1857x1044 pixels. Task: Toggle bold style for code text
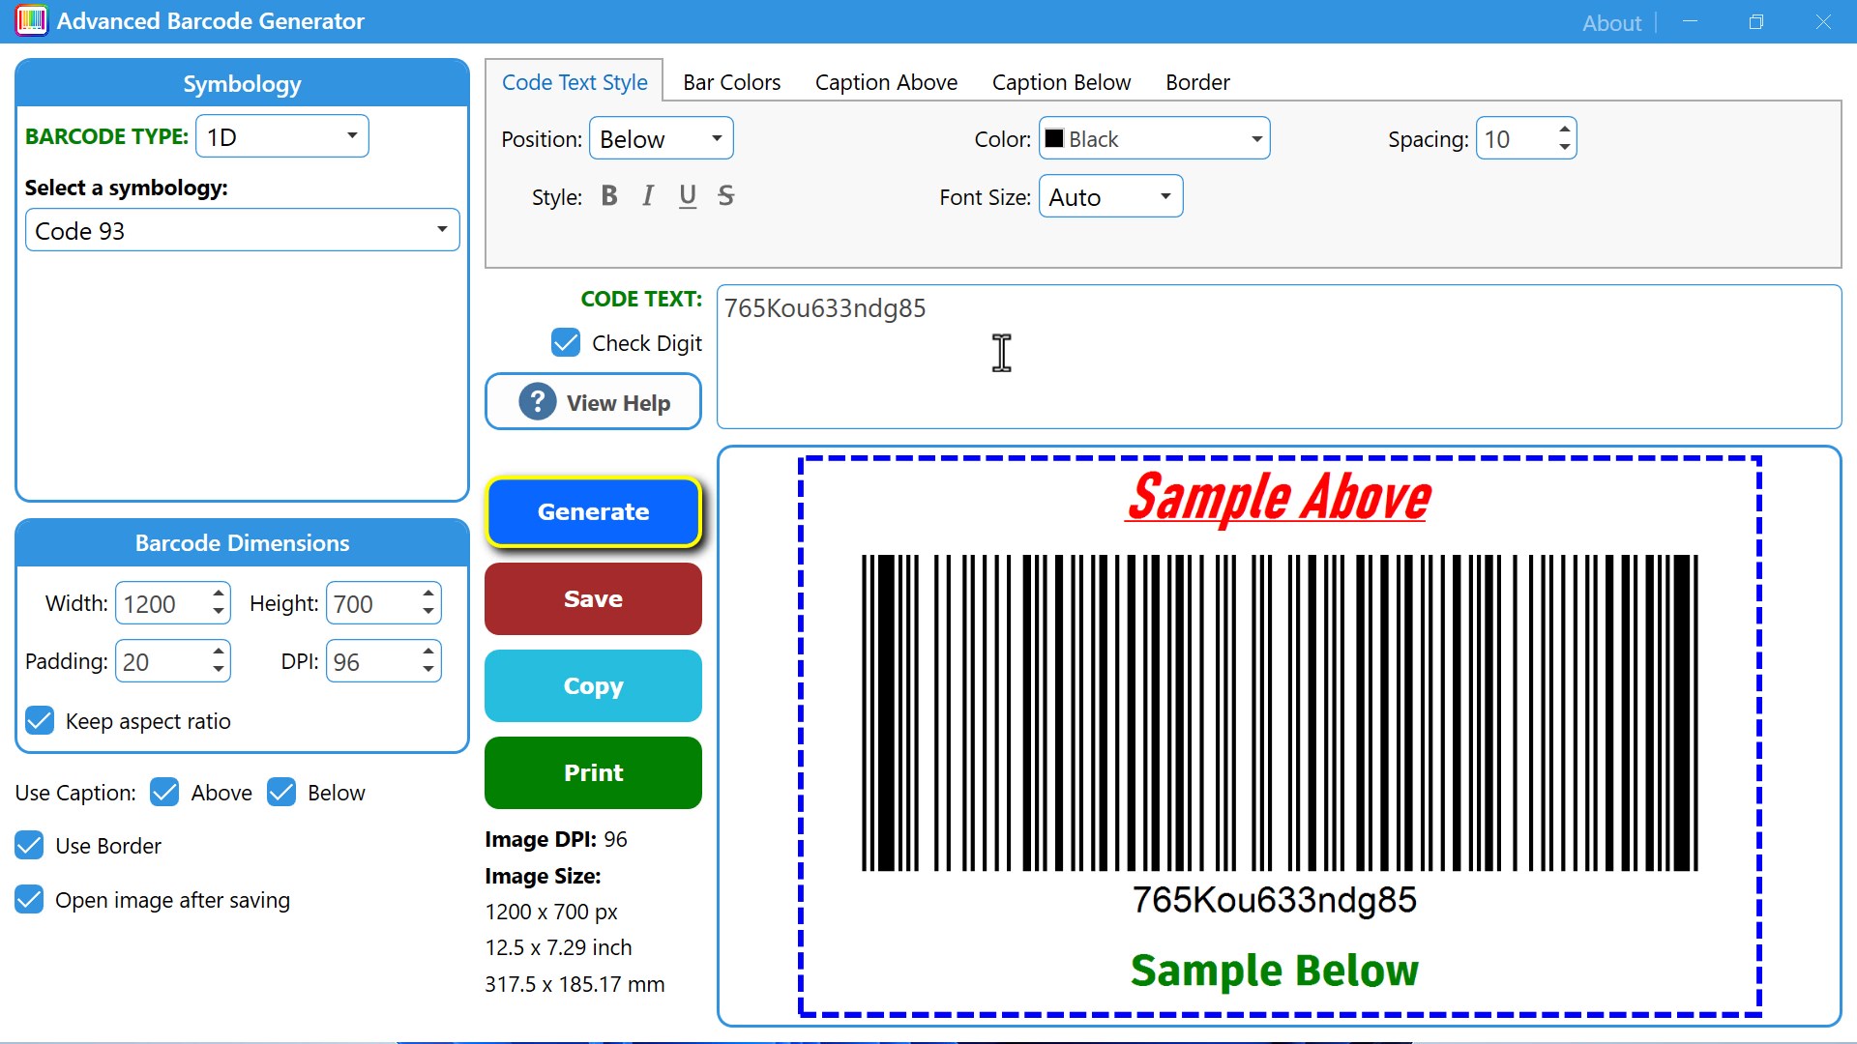tap(608, 196)
